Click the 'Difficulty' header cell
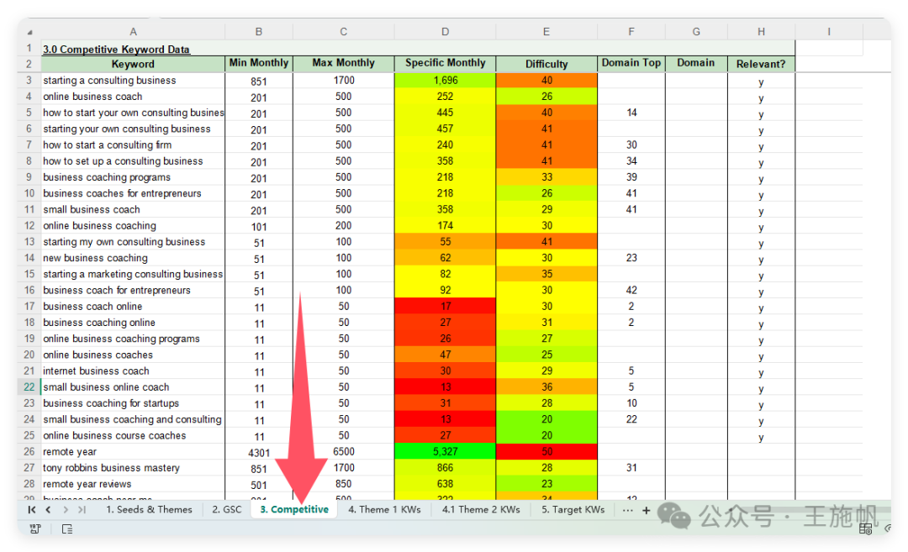 click(x=546, y=64)
